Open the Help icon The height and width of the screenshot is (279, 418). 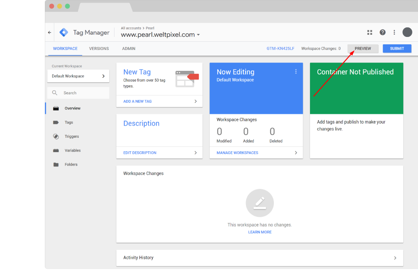(382, 32)
